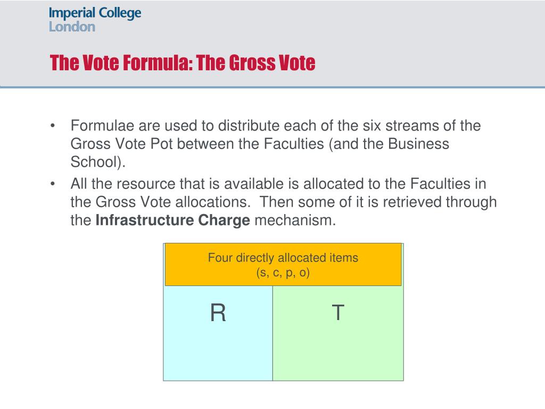Click the first bullet point marker

53,126
